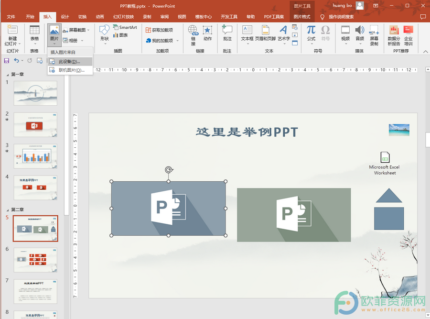430x319 pixels.
Task: Collapse the 第一章 section
Action: pos(7,75)
